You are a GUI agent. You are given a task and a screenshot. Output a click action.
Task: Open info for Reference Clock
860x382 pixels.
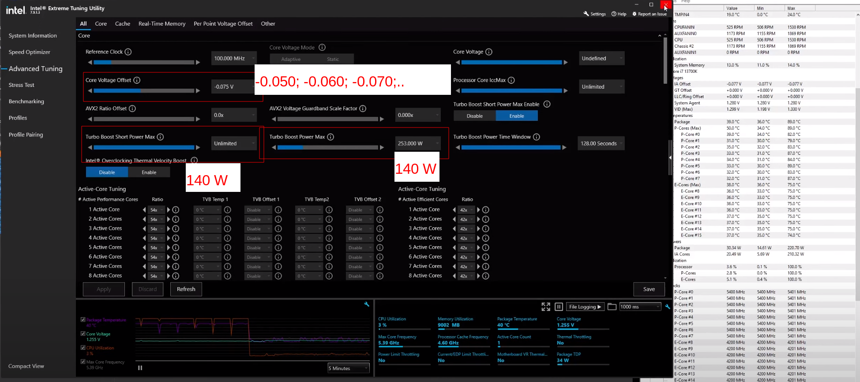(128, 52)
